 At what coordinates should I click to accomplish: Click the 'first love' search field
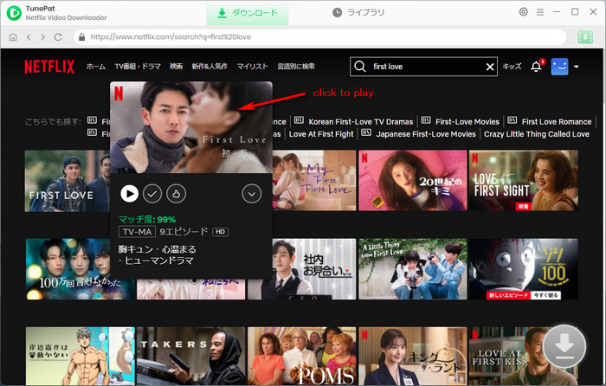coord(425,67)
